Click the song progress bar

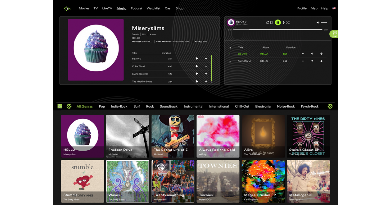click(278, 29)
